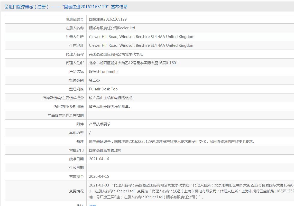
Task: Click the 批准日期 label
Action: 76,159
